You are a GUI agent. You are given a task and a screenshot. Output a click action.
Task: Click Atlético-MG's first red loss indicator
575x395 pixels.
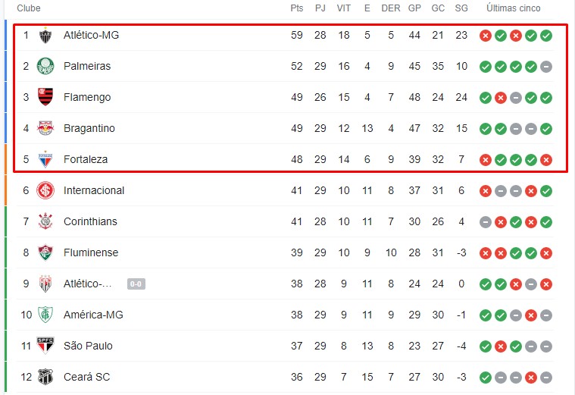tap(486, 36)
